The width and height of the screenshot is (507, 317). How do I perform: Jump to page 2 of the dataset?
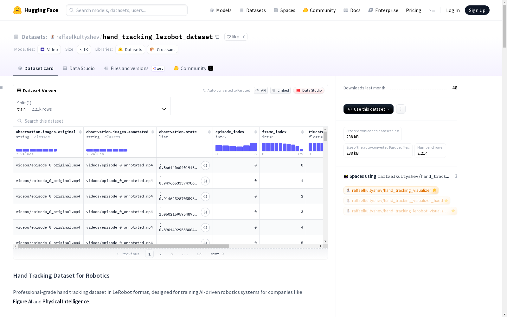[x=161, y=254]
